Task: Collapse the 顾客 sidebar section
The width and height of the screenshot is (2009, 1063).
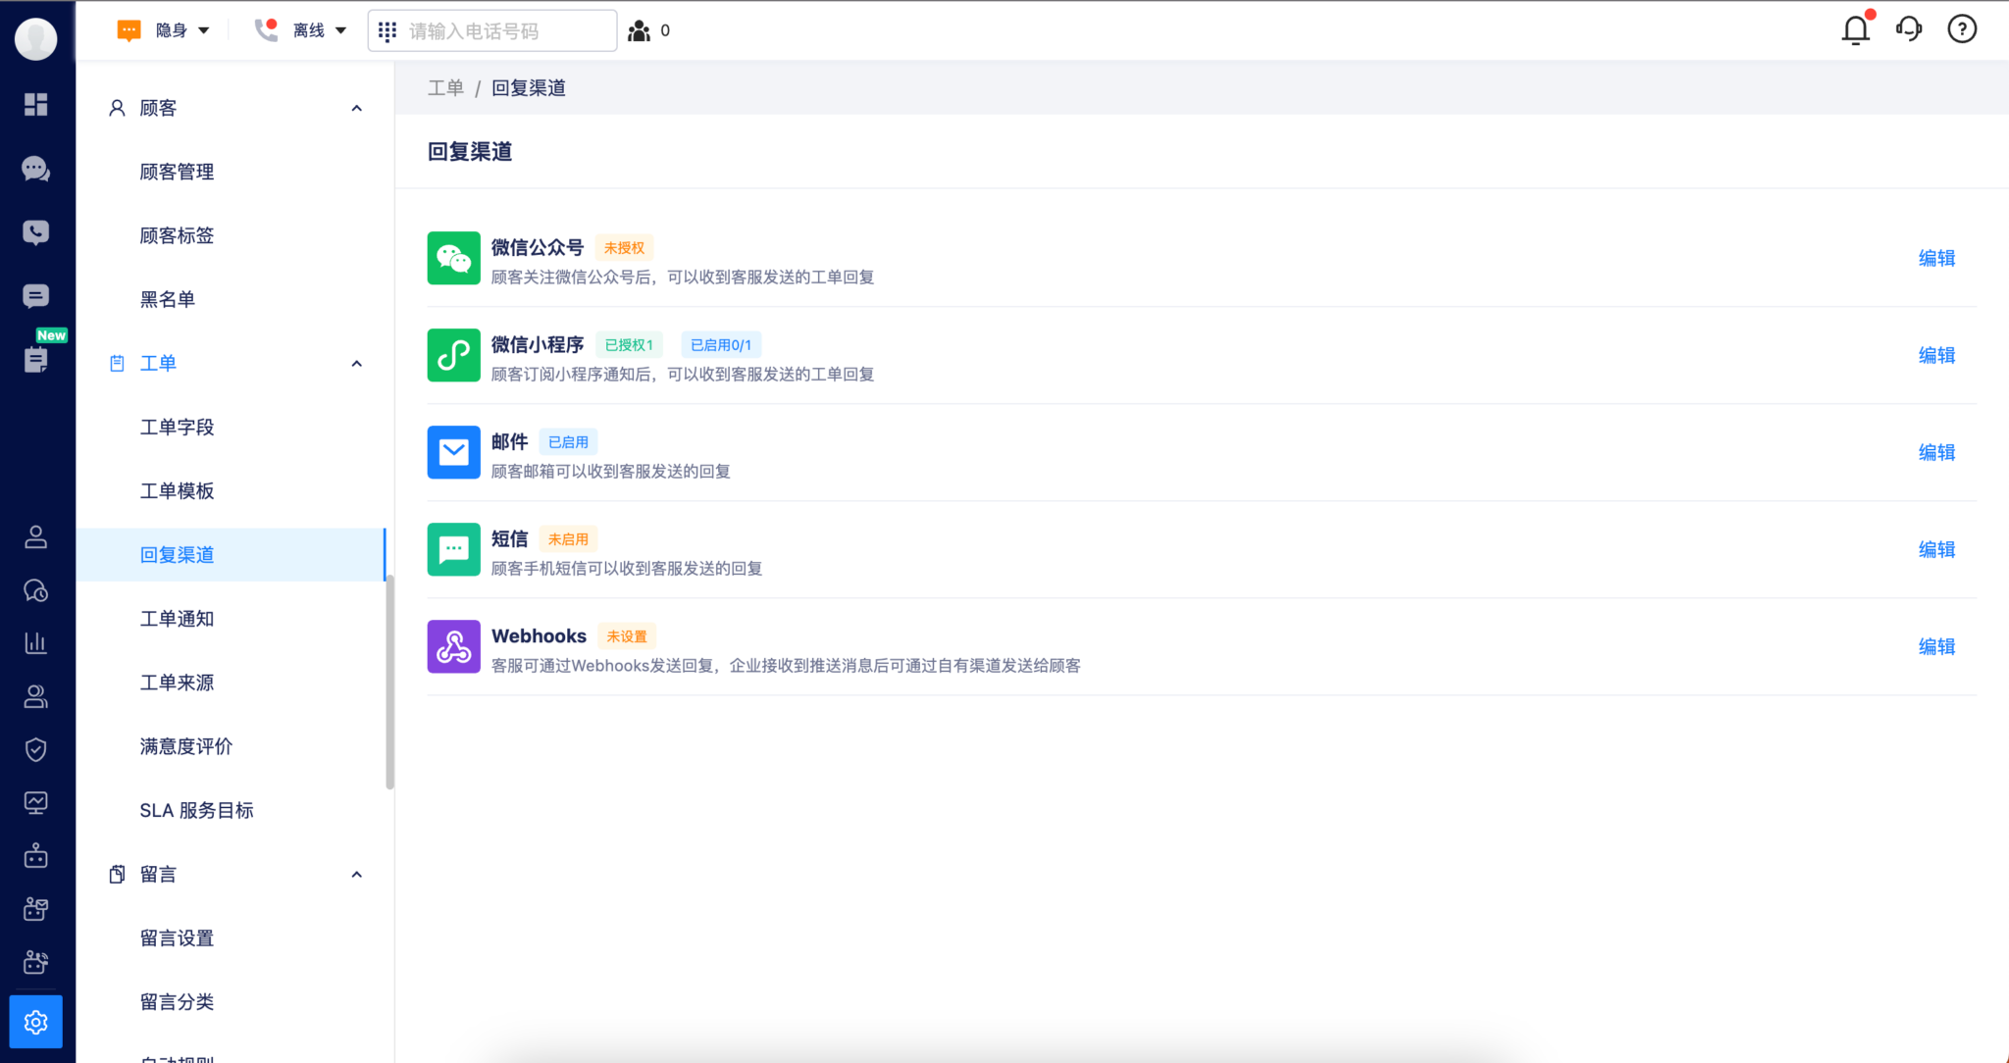Action: pos(356,108)
